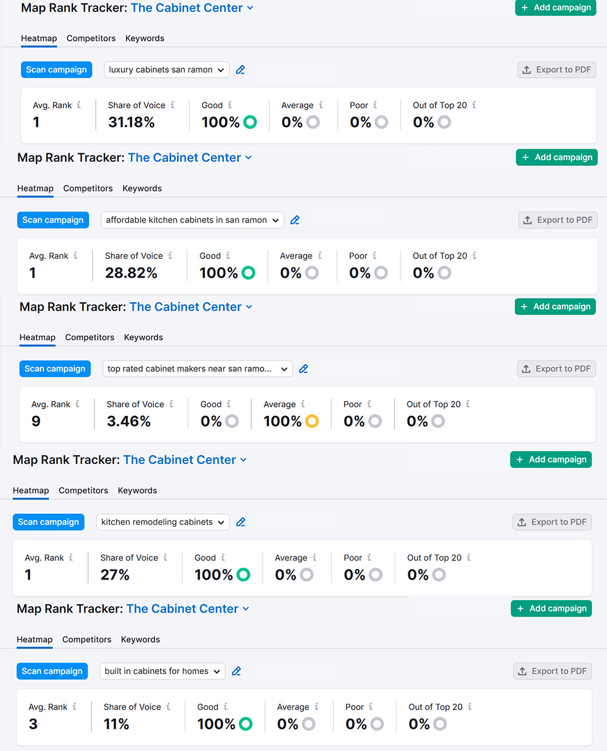Click Add campaign button in the affordable kitchen cabinets panel
Viewport: 607px width, 751px height.
557,157
